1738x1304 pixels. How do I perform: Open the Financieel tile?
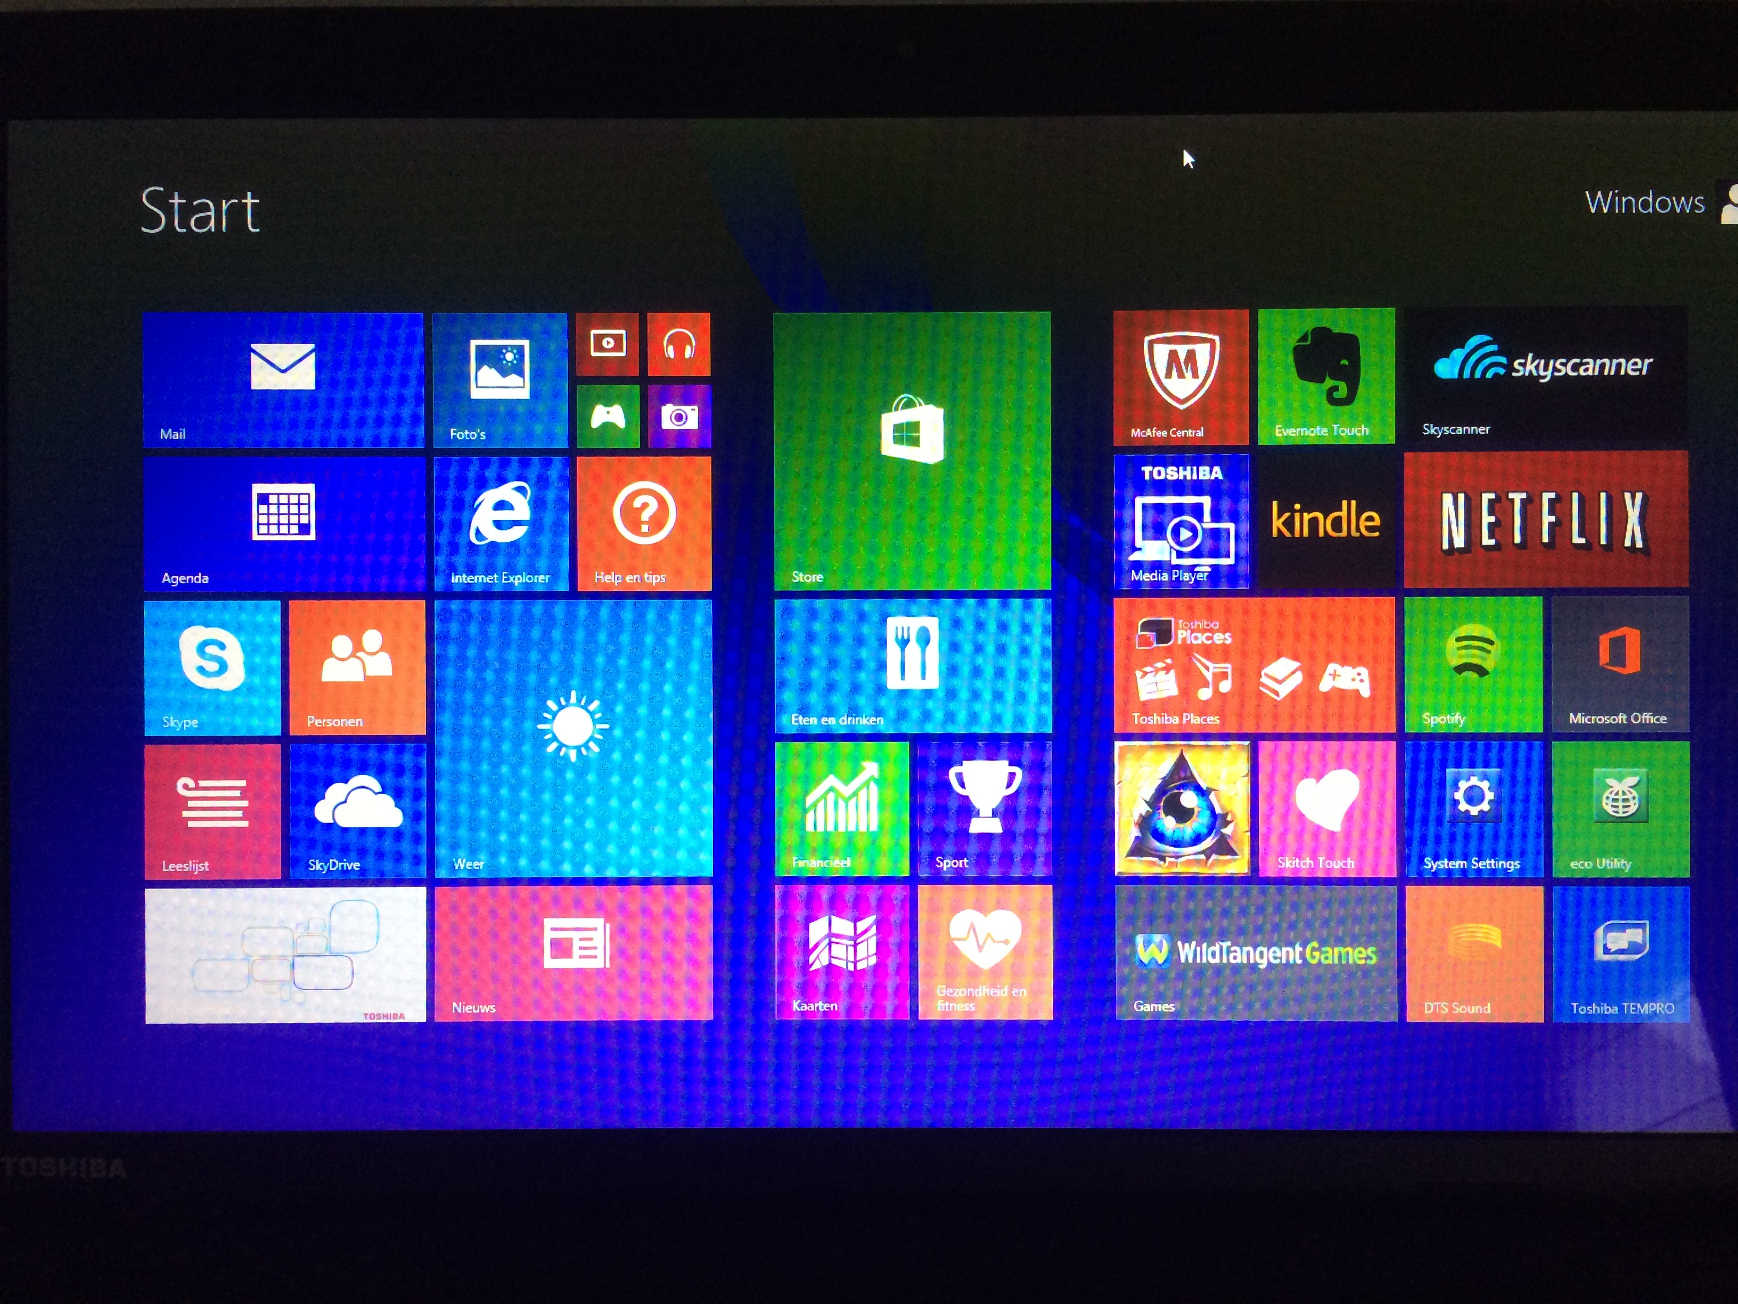click(842, 810)
